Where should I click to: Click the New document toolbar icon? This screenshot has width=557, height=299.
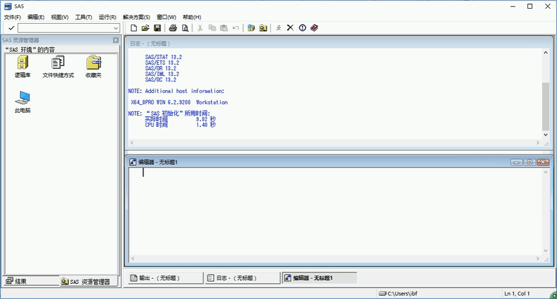click(x=134, y=28)
